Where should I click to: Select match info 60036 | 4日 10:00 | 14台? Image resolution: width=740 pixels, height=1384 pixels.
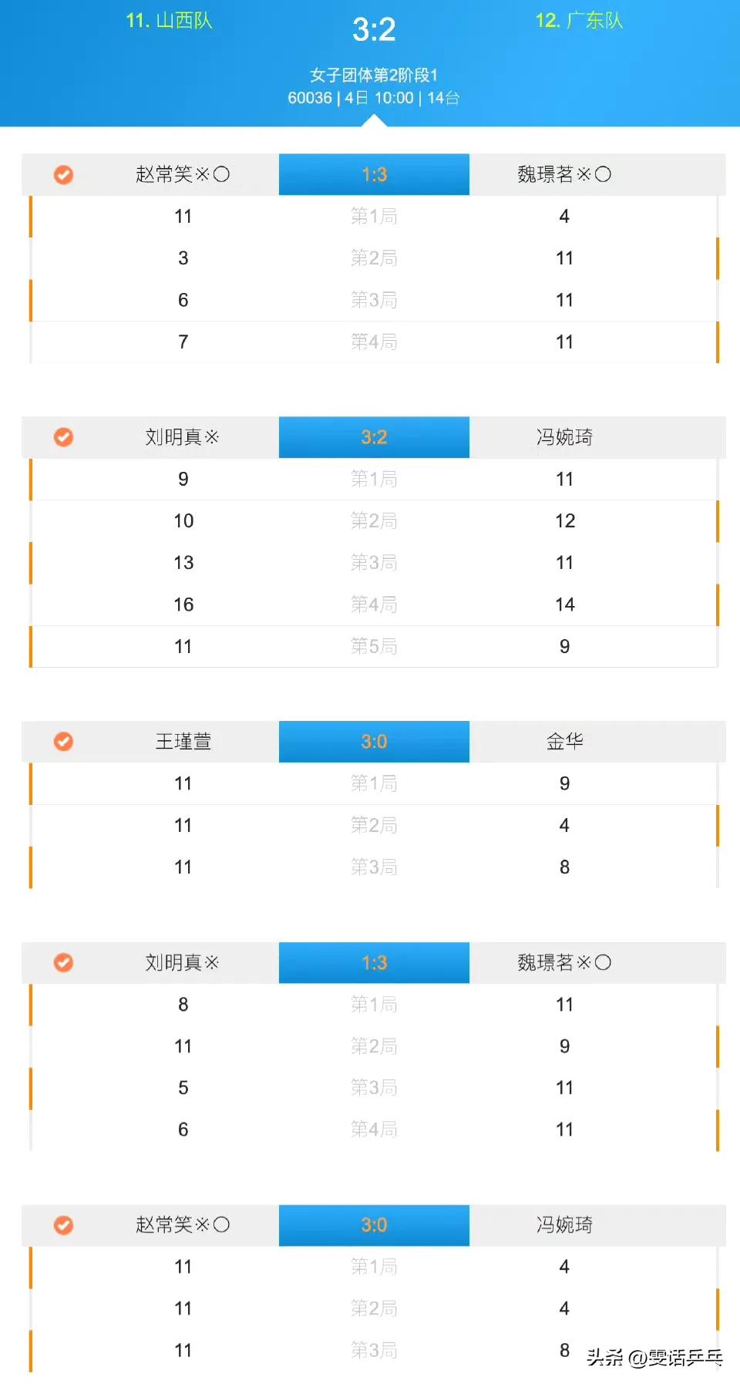(374, 98)
